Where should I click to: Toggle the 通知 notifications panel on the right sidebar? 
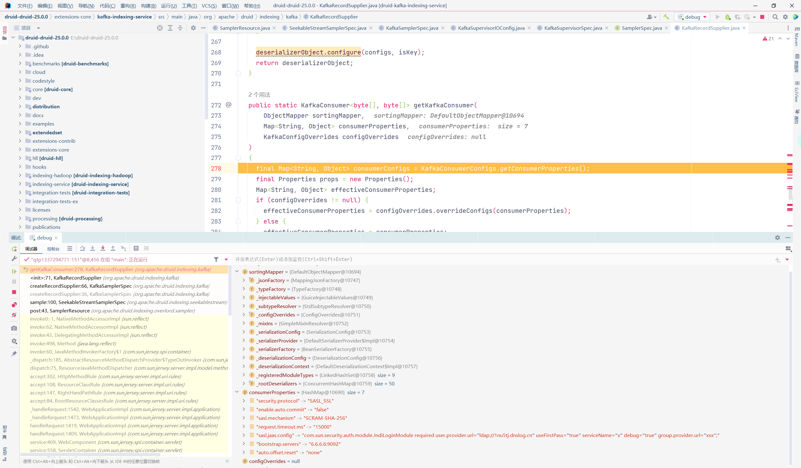tap(797, 116)
